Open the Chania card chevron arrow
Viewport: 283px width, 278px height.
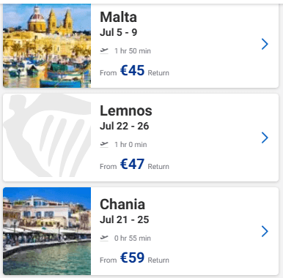(265, 231)
